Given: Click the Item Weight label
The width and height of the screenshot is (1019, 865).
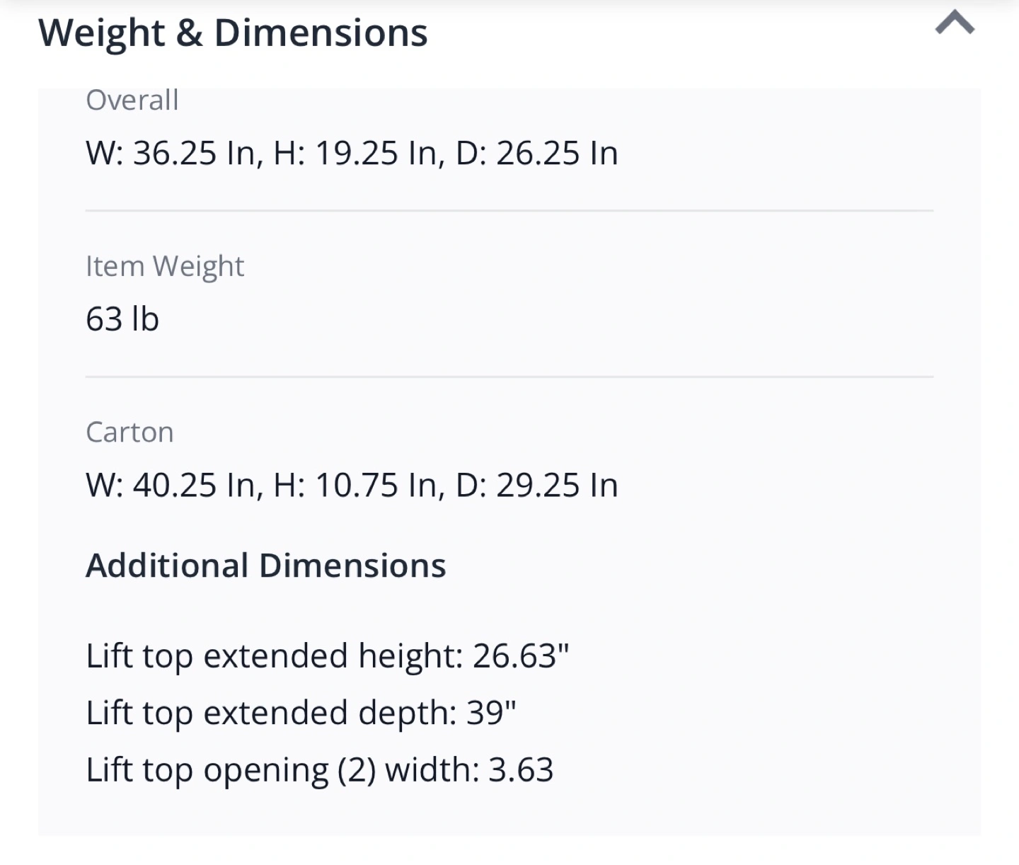Looking at the screenshot, I should (165, 267).
